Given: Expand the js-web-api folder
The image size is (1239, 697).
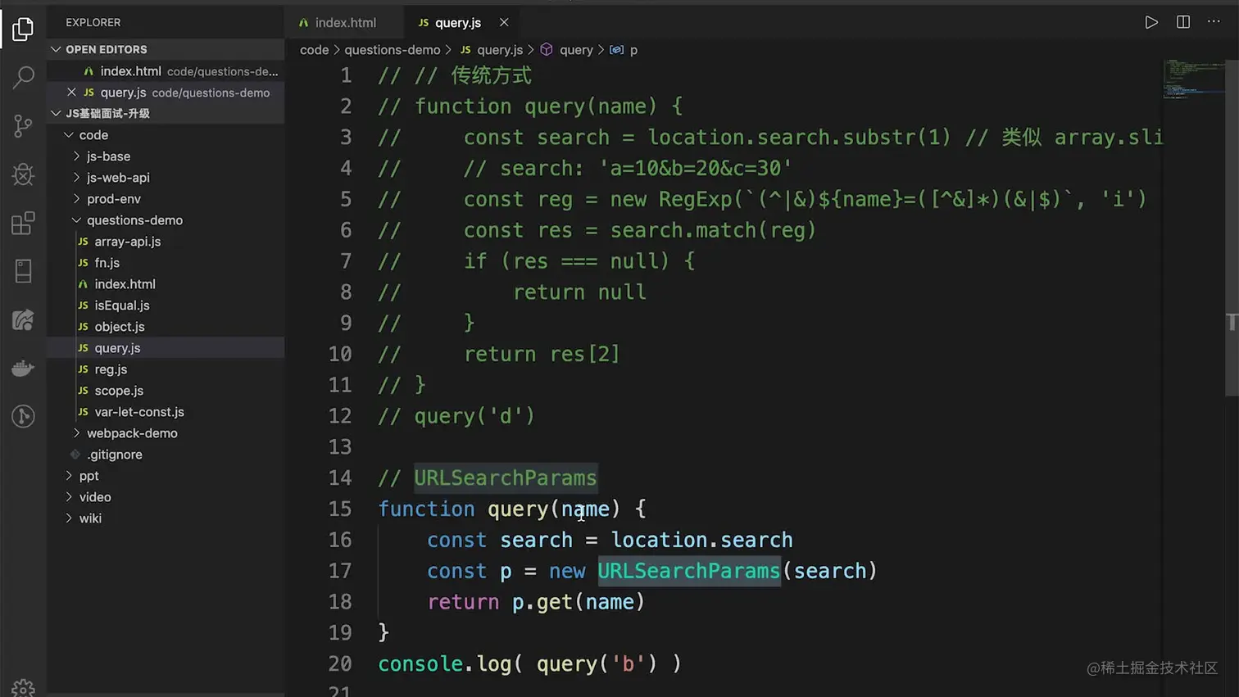Looking at the screenshot, I should click(x=166, y=178).
